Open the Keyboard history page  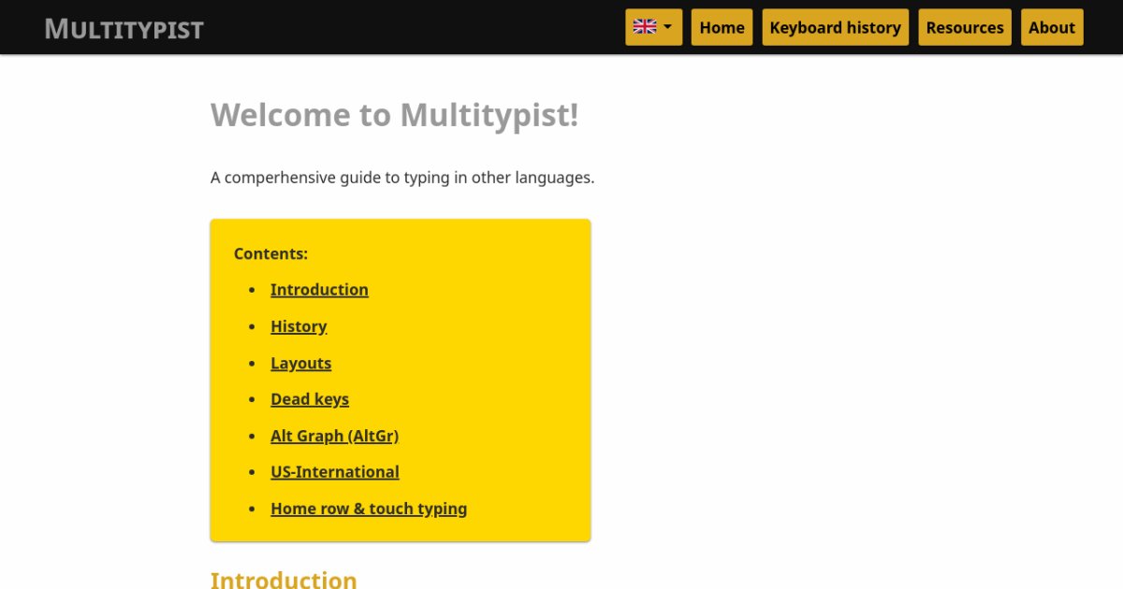tap(835, 27)
